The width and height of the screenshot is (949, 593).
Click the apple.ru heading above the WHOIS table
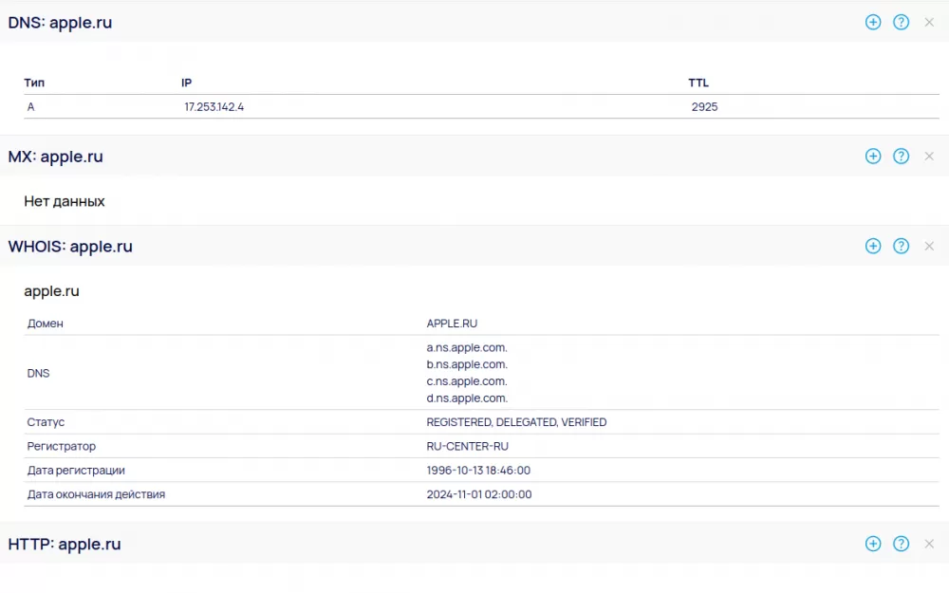(x=51, y=291)
